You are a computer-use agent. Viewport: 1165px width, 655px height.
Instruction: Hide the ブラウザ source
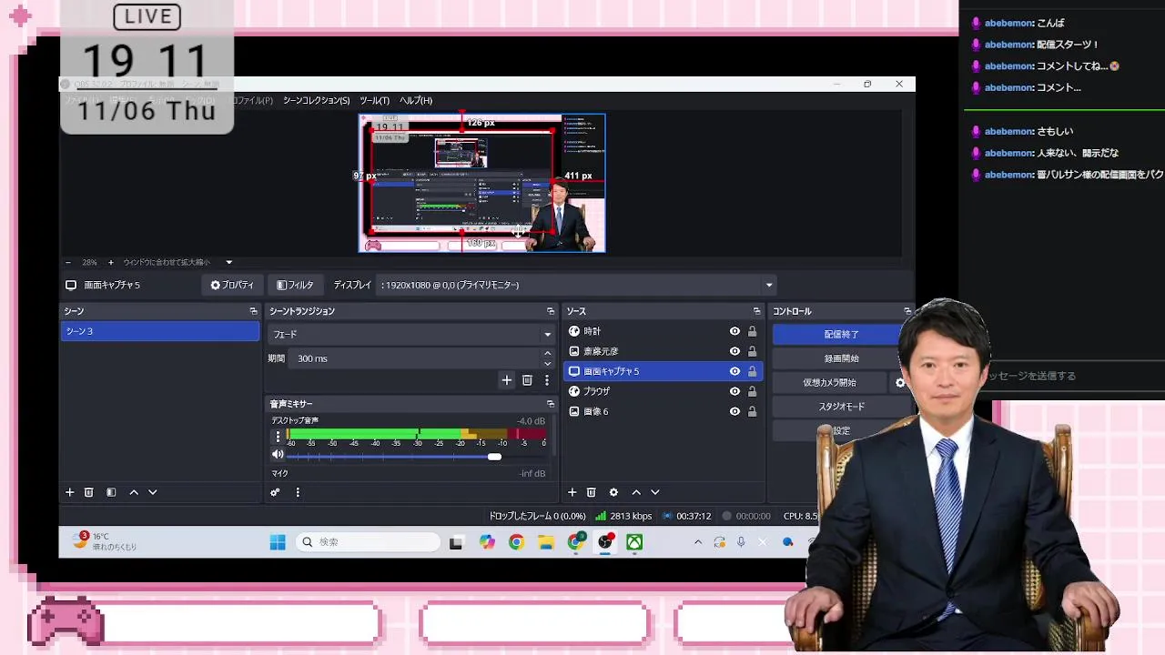coord(734,391)
